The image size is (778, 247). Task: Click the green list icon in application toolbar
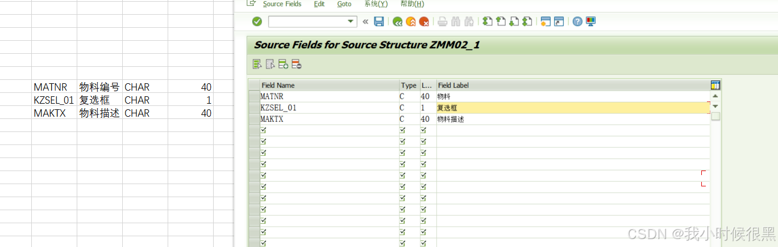click(257, 65)
